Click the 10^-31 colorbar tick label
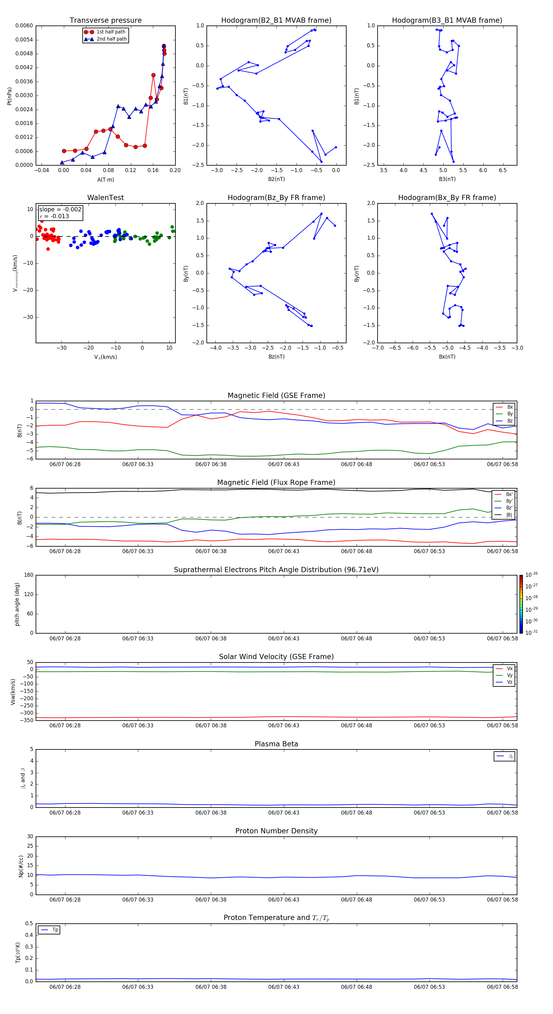 click(531, 633)
